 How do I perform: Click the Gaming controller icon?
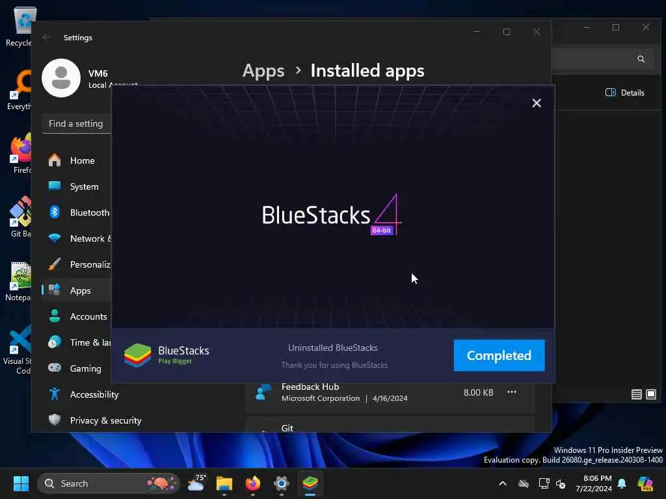click(55, 368)
